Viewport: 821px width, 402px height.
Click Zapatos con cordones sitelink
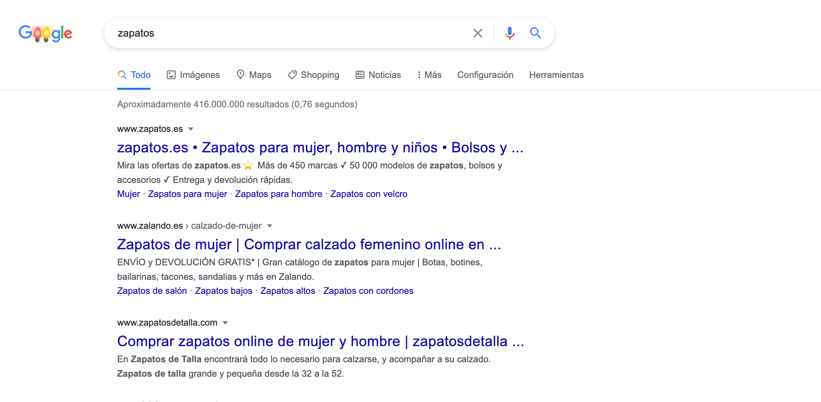tap(368, 291)
